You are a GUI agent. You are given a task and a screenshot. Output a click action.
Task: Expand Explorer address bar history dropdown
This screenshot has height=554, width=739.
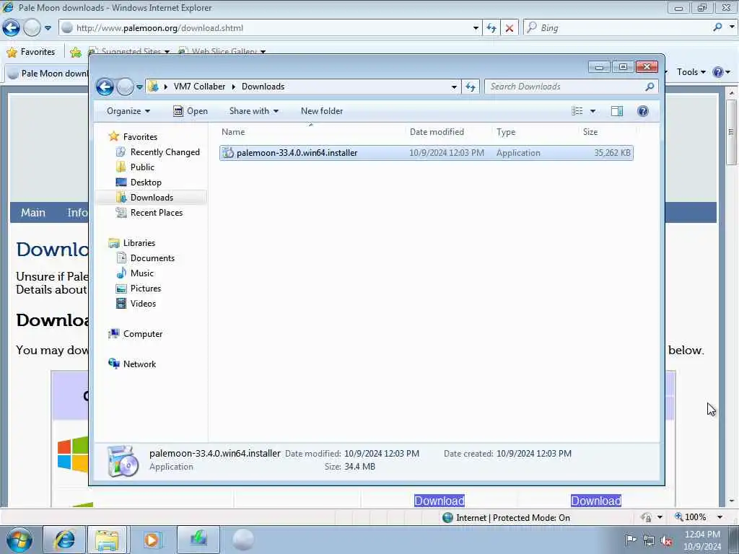tap(454, 87)
